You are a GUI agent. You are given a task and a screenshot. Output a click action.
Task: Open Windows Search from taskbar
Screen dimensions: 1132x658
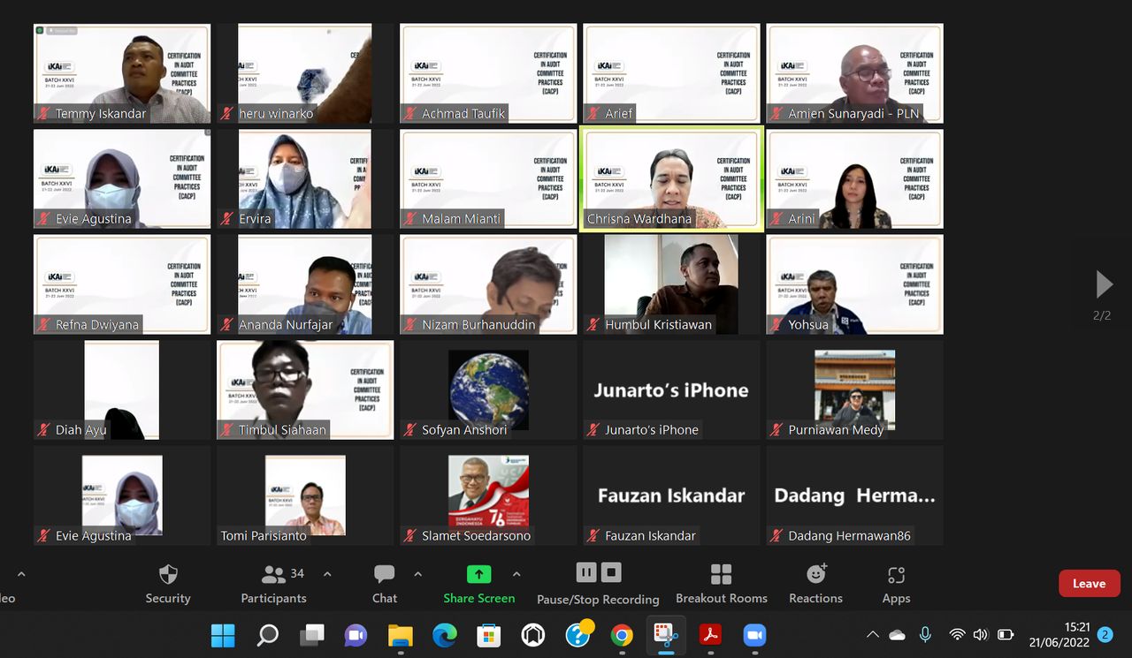tap(267, 635)
